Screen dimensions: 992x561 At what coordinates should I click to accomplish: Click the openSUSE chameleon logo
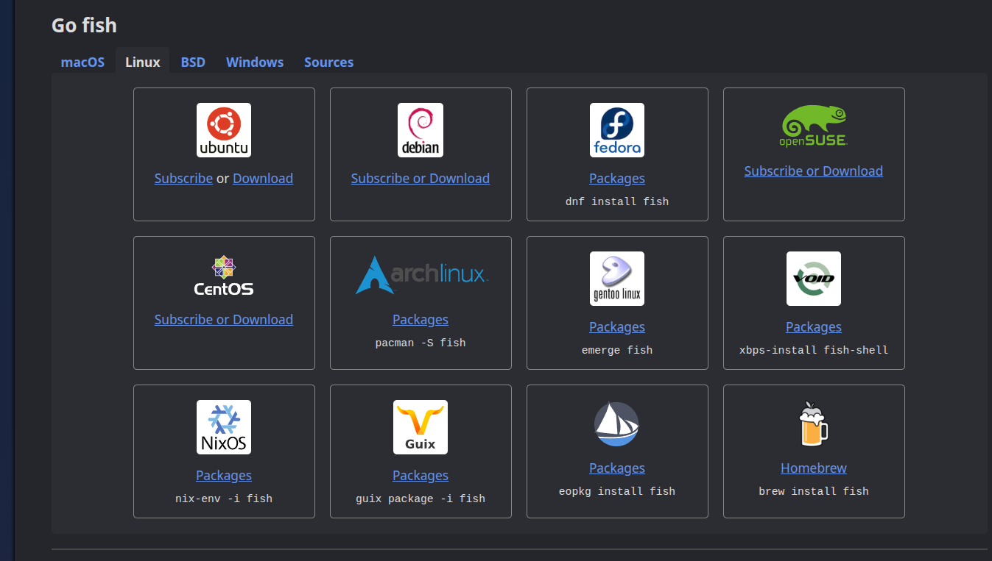point(814,126)
